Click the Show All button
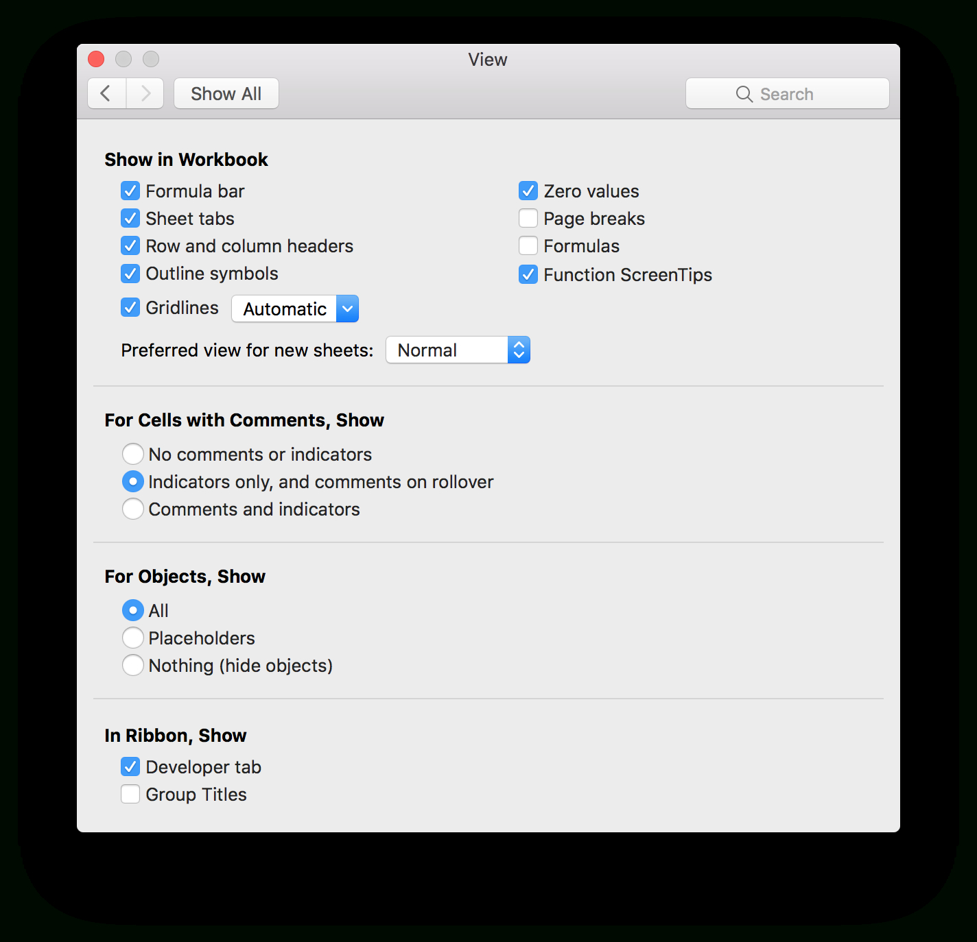The image size is (977, 942). point(226,93)
